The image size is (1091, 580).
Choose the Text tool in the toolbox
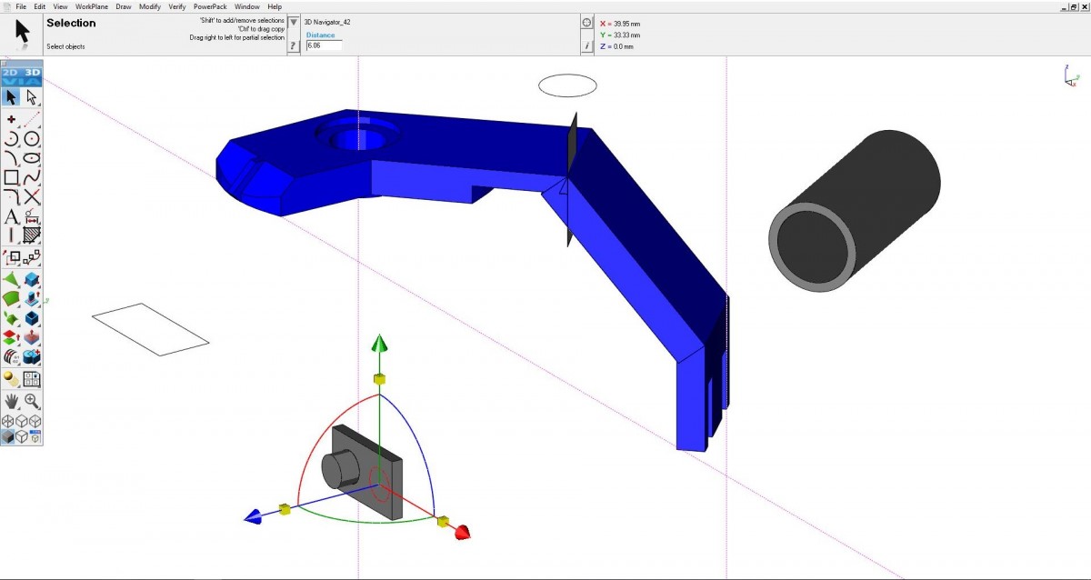point(12,216)
